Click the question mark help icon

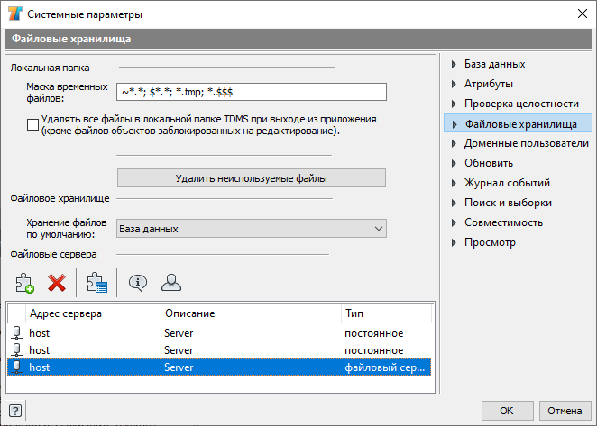coord(15,411)
